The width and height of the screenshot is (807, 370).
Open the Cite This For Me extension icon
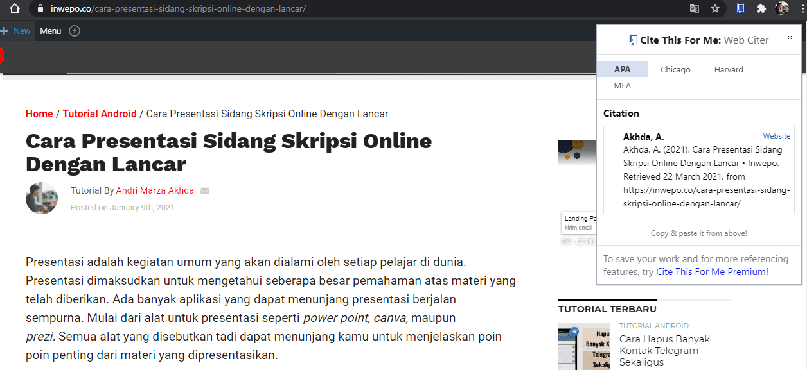[740, 8]
